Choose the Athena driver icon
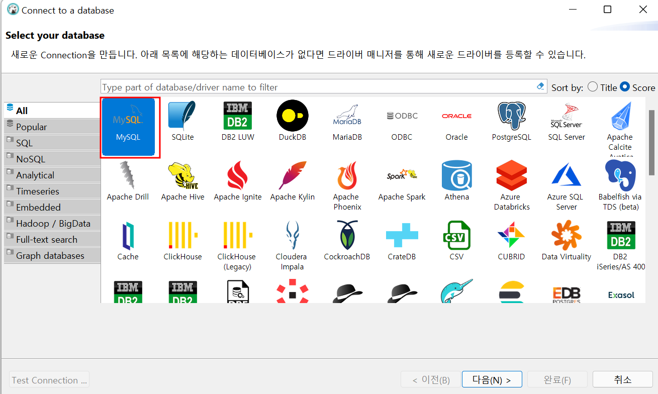The width and height of the screenshot is (658, 394). point(456,181)
